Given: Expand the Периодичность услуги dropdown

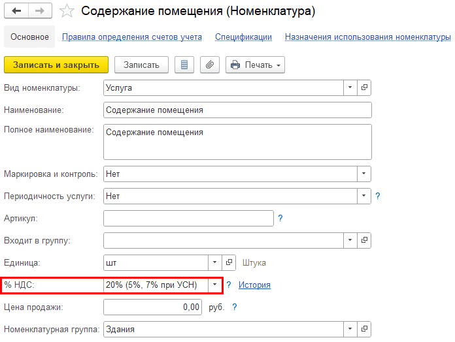Looking at the screenshot, I should click(364, 196).
